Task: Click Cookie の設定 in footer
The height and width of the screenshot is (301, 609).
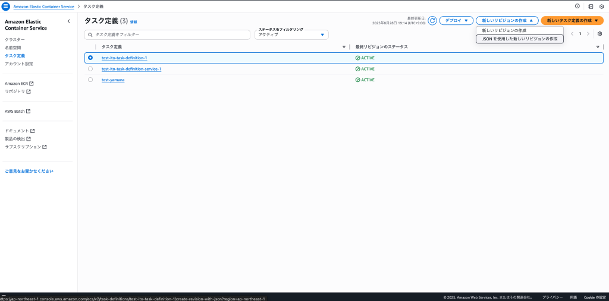Action: 595,297
